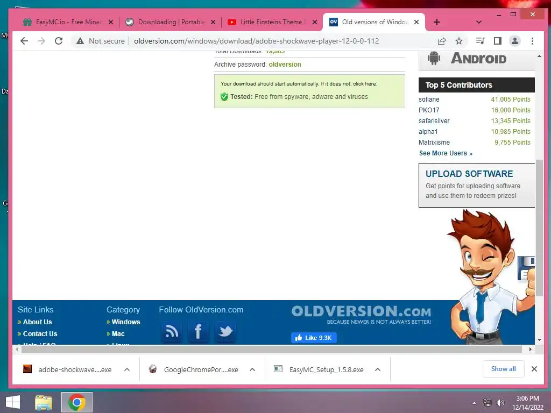The height and width of the screenshot is (413, 551).
Task: Click the horizontal scrollbar thumb
Action: (272, 350)
